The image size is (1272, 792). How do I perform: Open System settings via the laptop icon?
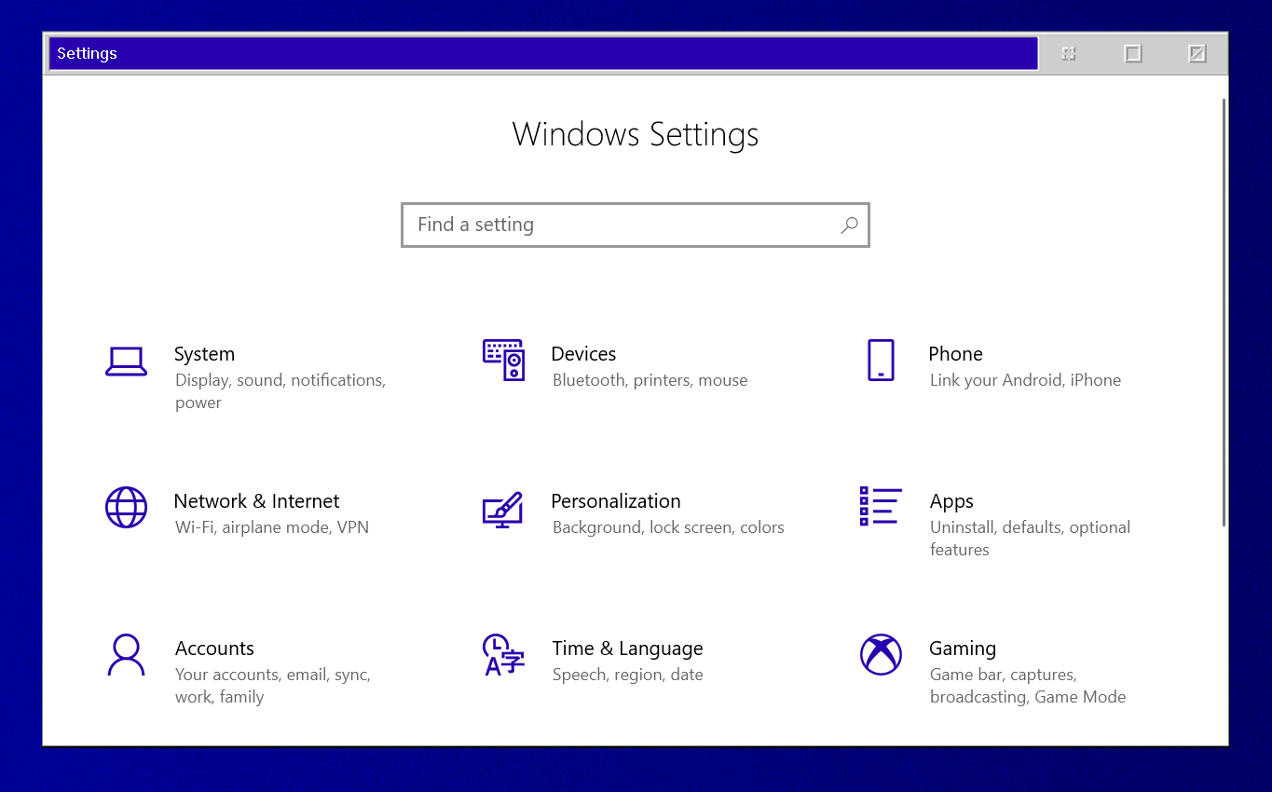tap(126, 362)
